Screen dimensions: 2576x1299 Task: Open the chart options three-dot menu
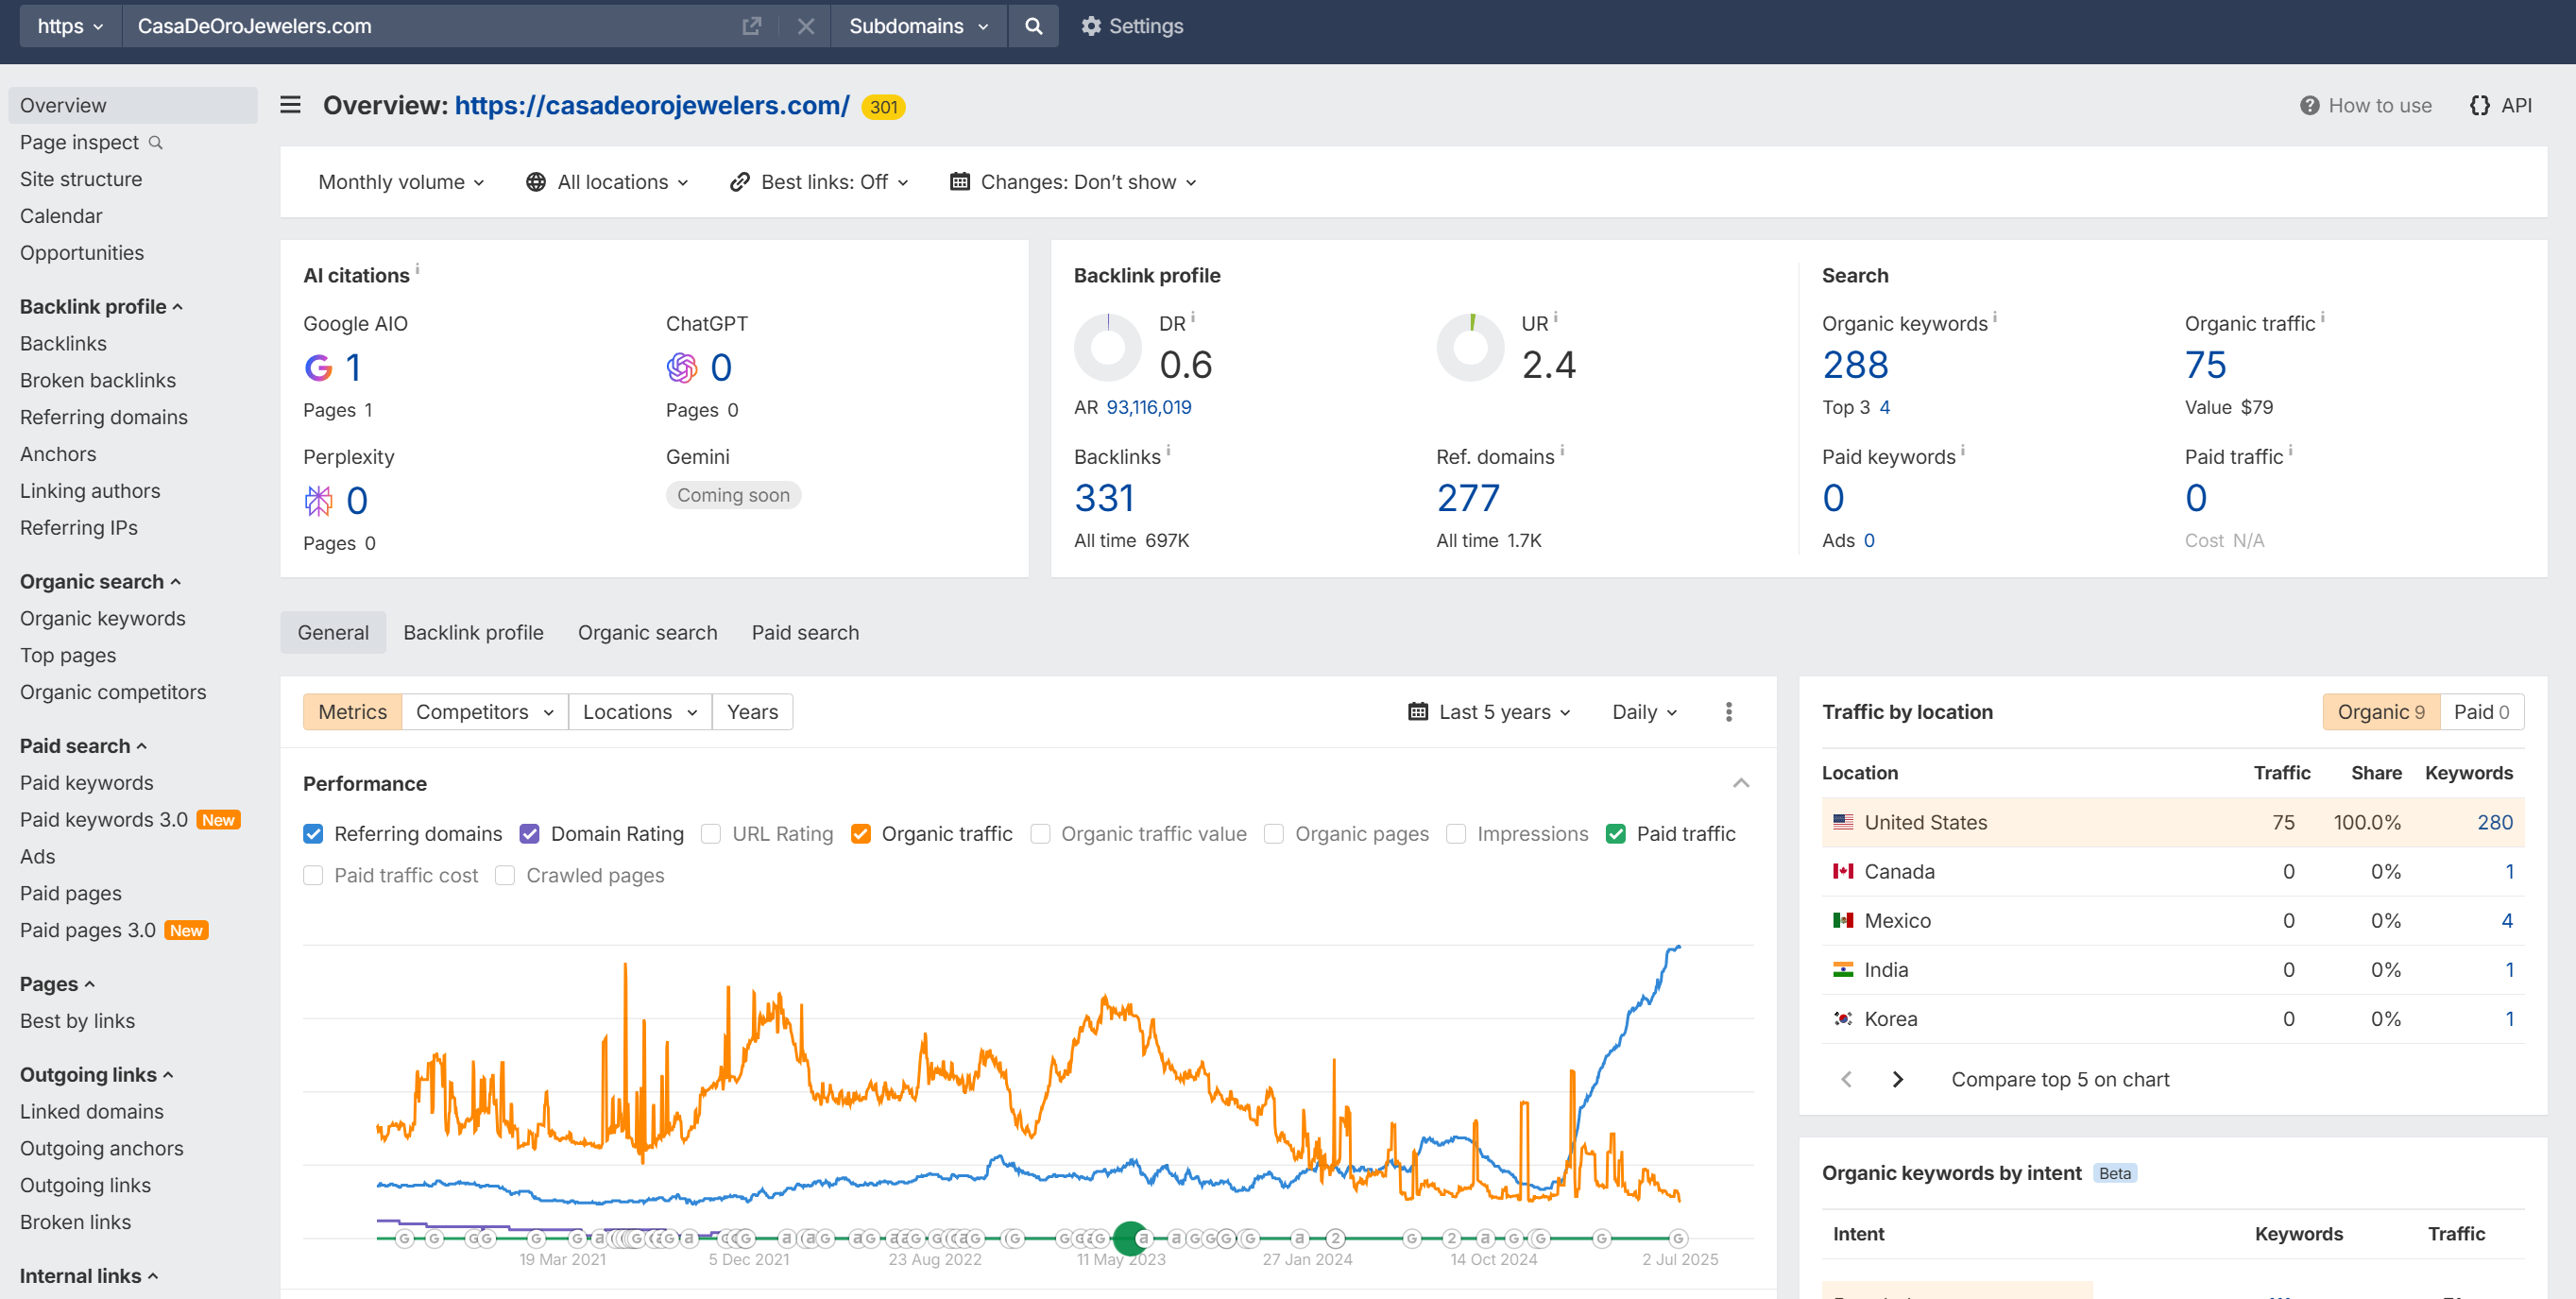pos(1729,712)
